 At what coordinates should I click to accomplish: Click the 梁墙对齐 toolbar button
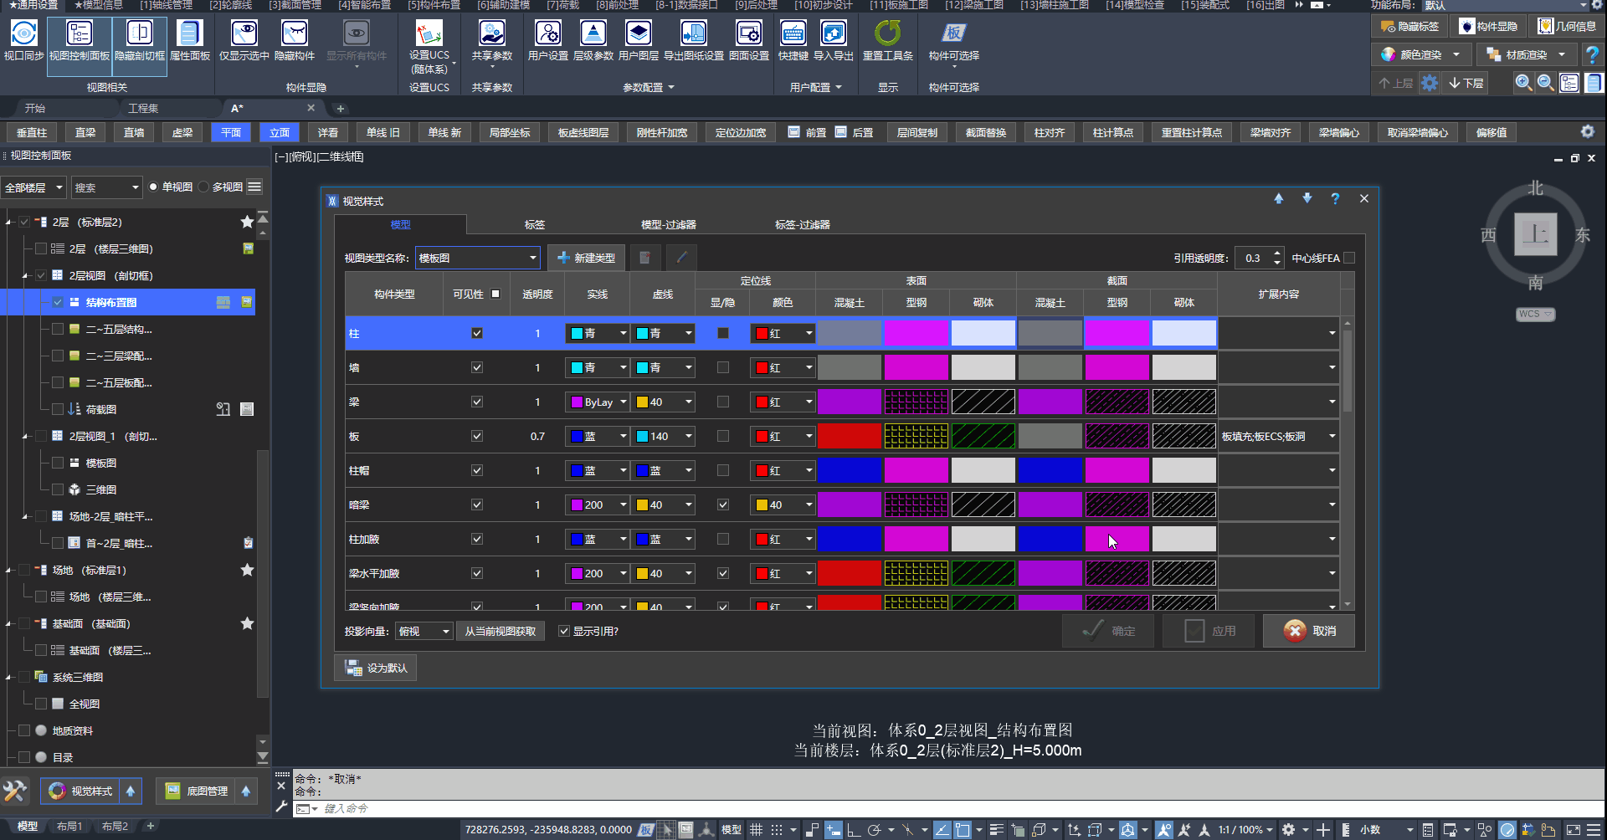coord(1271,132)
